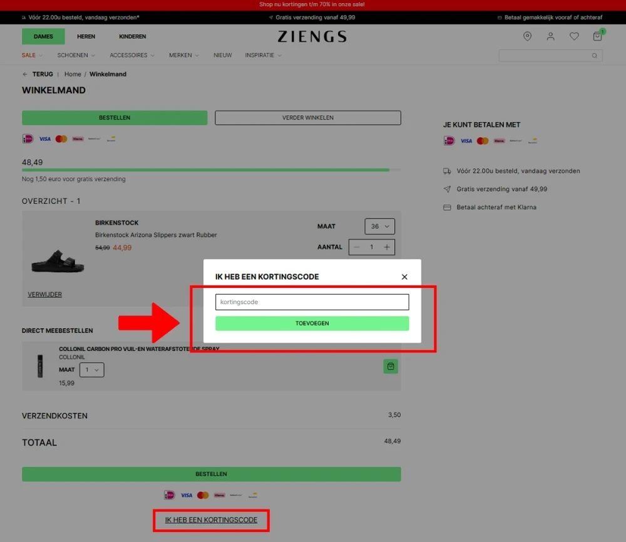Viewport: 626px width, 542px height.
Task: Increase quantity with plus button
Action: (386, 247)
